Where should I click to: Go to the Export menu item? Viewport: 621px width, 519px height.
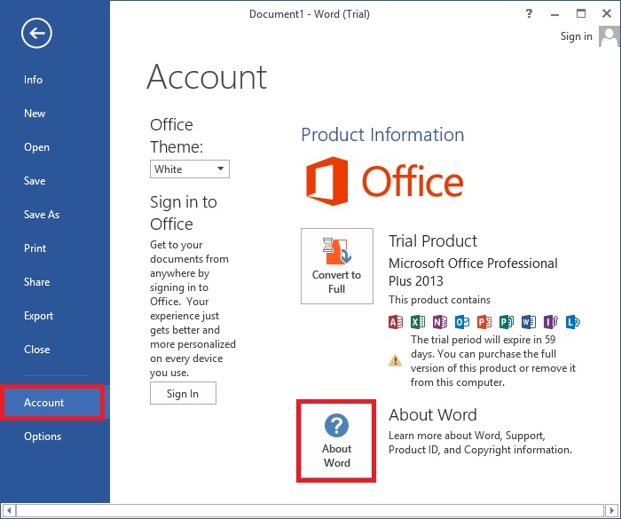39,316
